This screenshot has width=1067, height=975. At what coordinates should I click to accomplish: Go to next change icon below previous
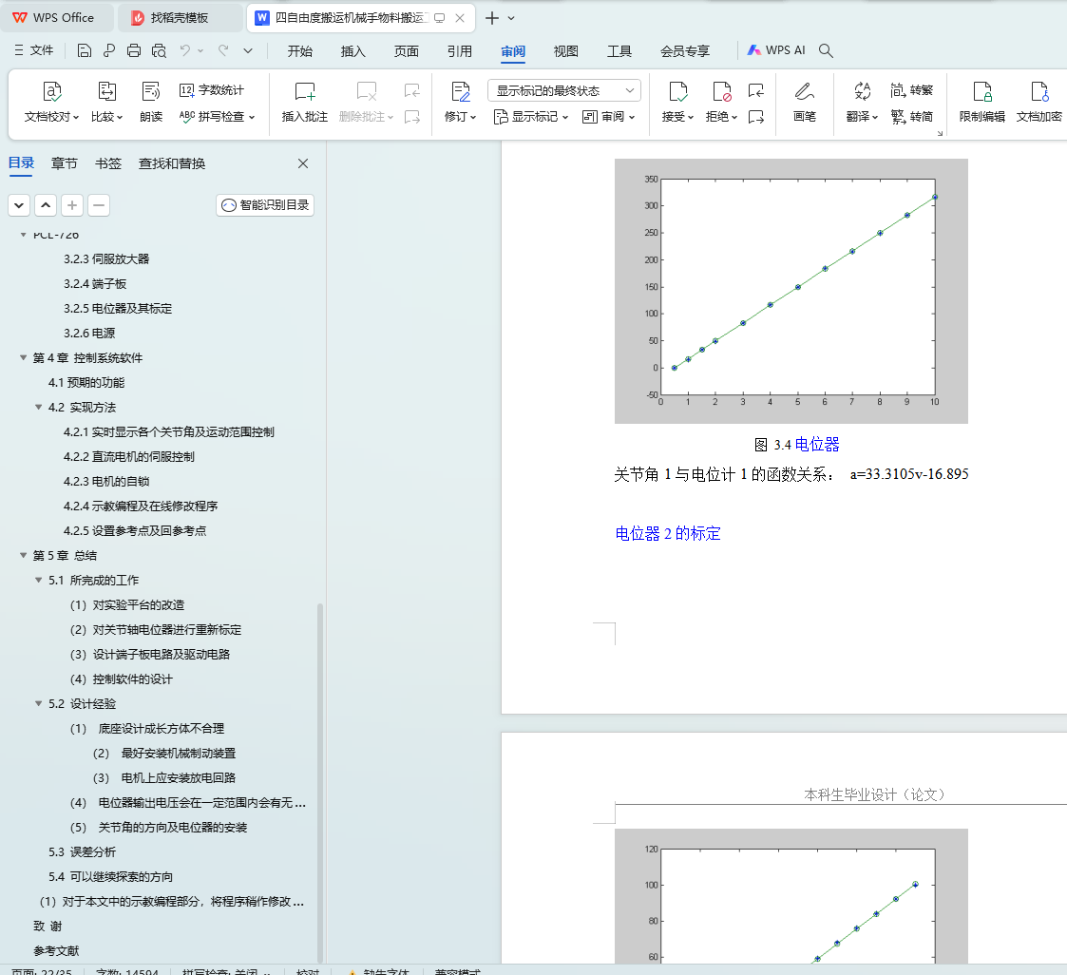click(756, 117)
